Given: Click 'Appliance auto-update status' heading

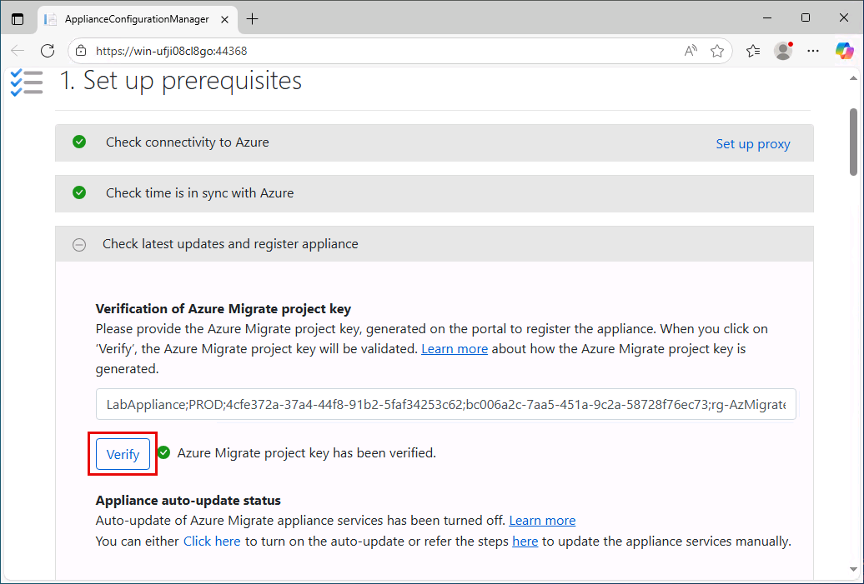Looking at the screenshot, I should tap(188, 501).
